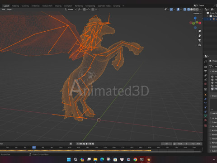Click the blue Z axis on navigation gizmo
217x163 pixels.
point(195,18)
